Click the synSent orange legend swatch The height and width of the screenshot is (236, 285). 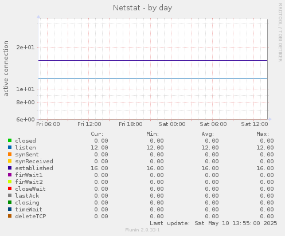pos(10,154)
